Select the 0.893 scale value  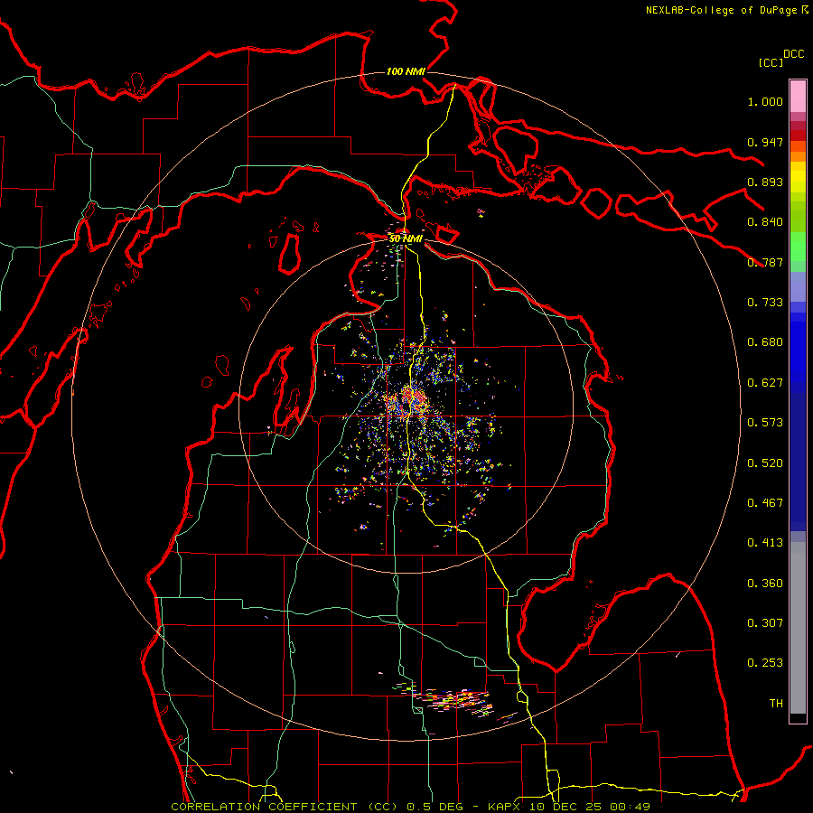pos(765,182)
